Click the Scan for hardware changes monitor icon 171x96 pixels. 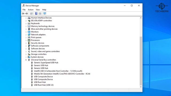[45, 14]
